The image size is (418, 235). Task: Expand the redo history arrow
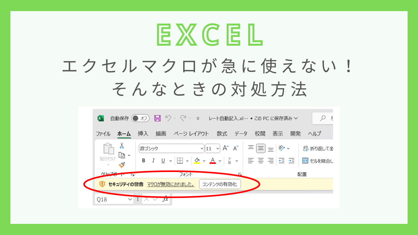[190, 118]
